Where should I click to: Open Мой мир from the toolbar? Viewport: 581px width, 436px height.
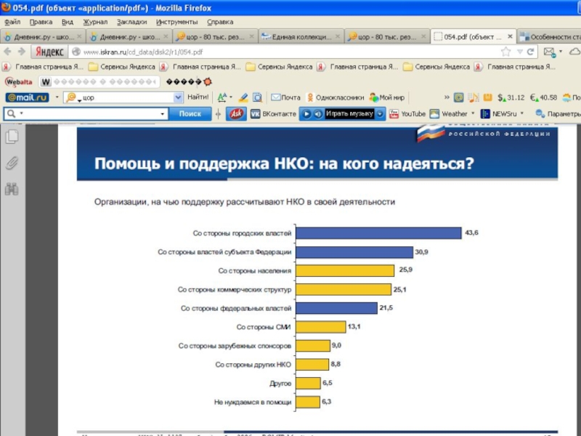387,97
